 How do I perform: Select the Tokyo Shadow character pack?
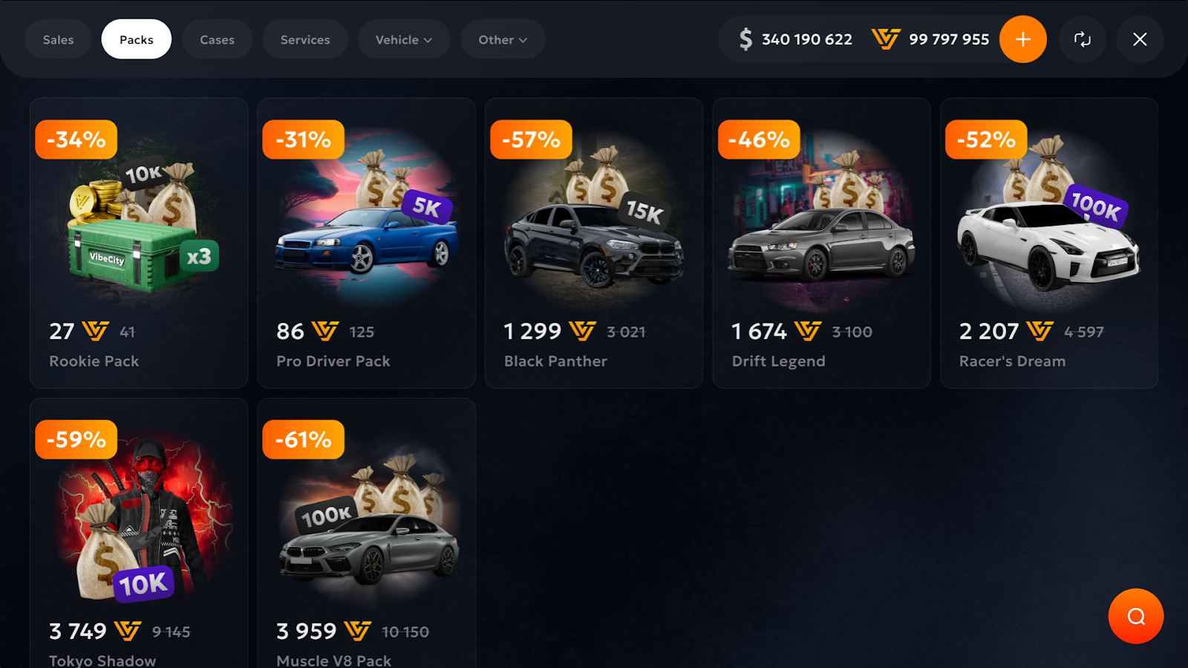pos(139,533)
